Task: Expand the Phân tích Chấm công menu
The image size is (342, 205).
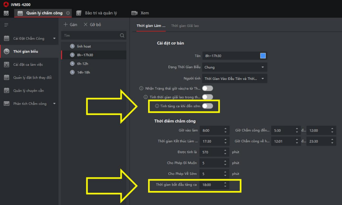Action: (x=54, y=104)
